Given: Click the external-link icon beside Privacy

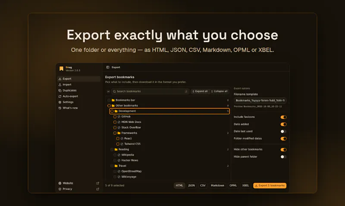Looking at the screenshot, I should point(98,189).
